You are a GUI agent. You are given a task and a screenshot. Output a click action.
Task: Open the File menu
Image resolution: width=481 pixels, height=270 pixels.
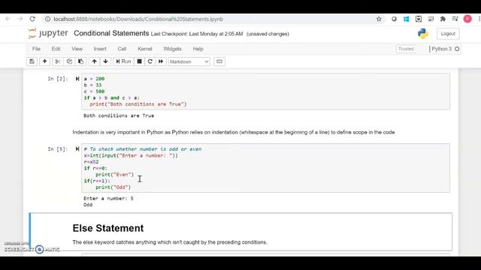[x=36, y=49]
